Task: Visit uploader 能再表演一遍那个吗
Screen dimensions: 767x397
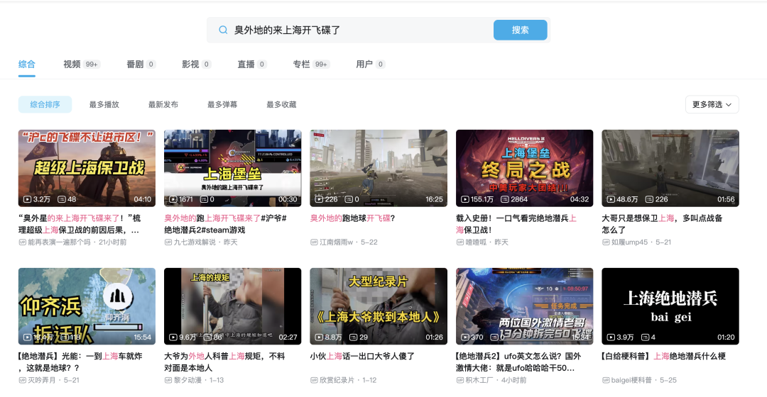Action: [x=59, y=242]
